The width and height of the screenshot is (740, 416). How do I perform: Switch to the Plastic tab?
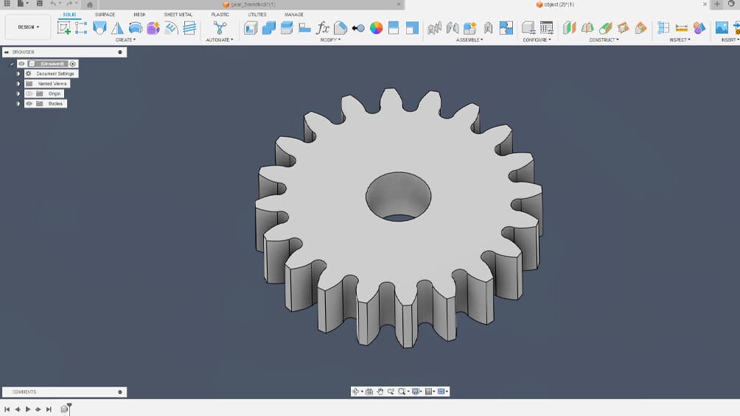(220, 15)
